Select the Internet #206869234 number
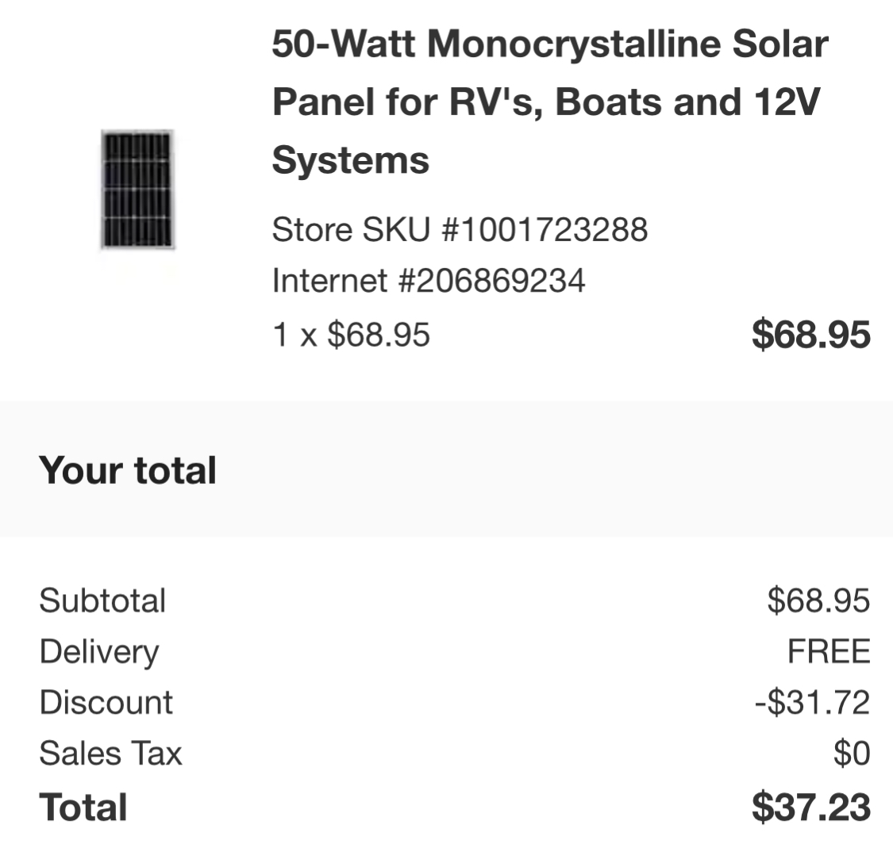893x859 pixels. point(429,281)
